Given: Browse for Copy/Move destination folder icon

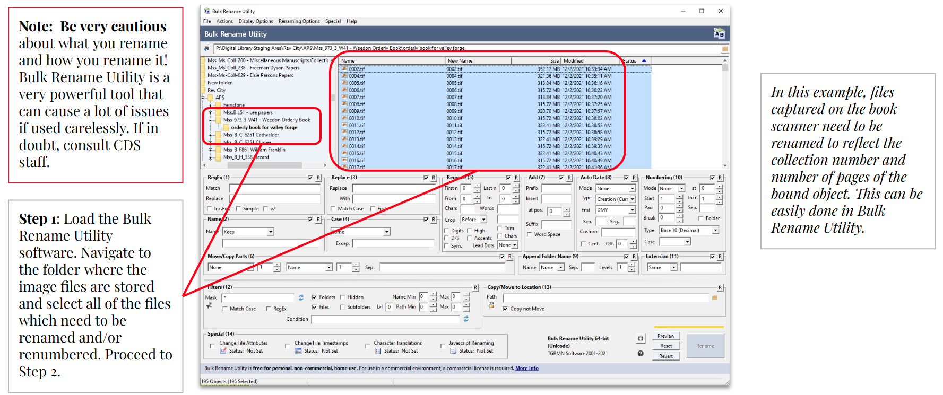Looking at the screenshot, I should (x=714, y=297).
